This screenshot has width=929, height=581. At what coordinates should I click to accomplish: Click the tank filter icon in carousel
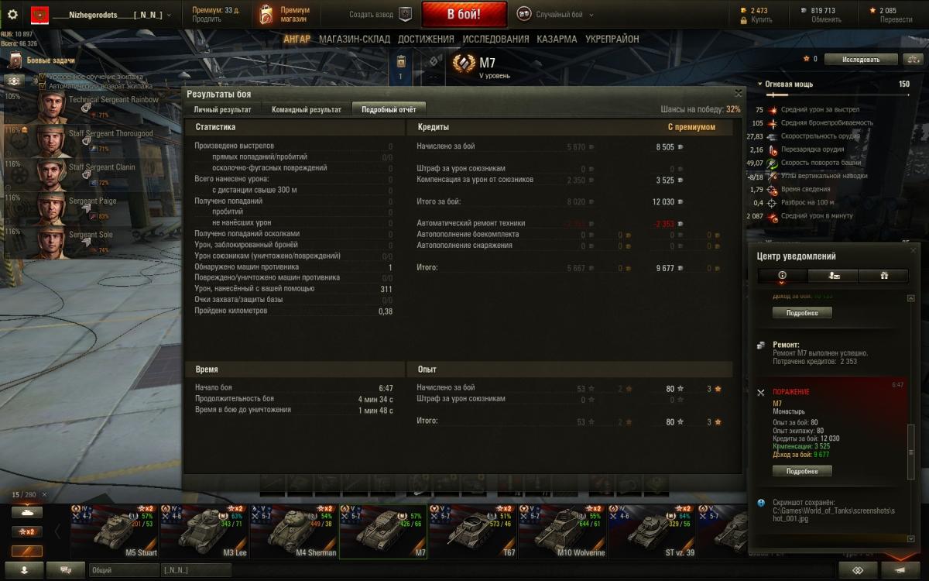coord(27,512)
